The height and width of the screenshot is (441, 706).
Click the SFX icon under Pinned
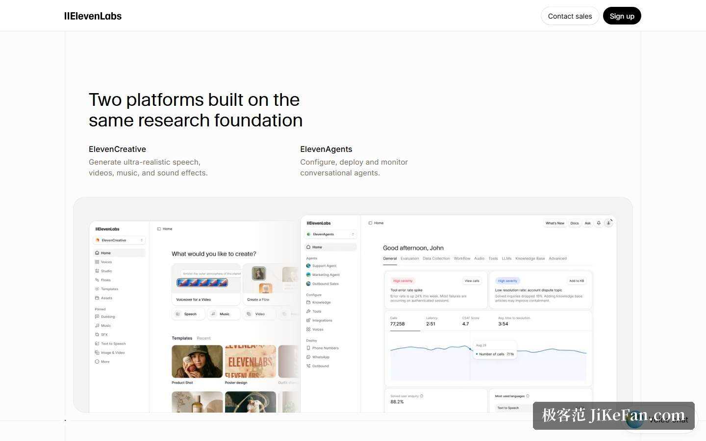(x=97, y=335)
